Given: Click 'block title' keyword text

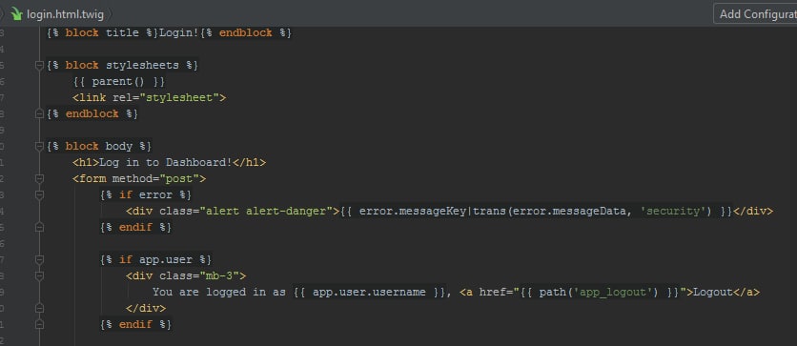Looking at the screenshot, I should click(x=102, y=33).
